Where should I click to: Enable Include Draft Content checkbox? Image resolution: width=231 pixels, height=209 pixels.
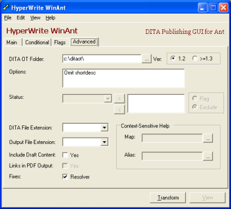(65, 155)
